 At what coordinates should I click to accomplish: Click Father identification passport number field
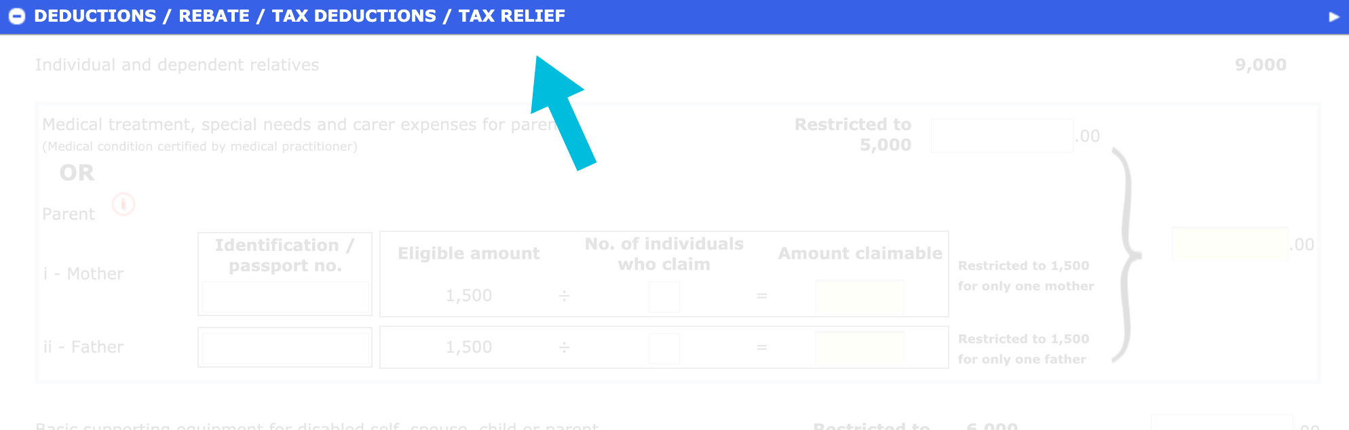286,347
